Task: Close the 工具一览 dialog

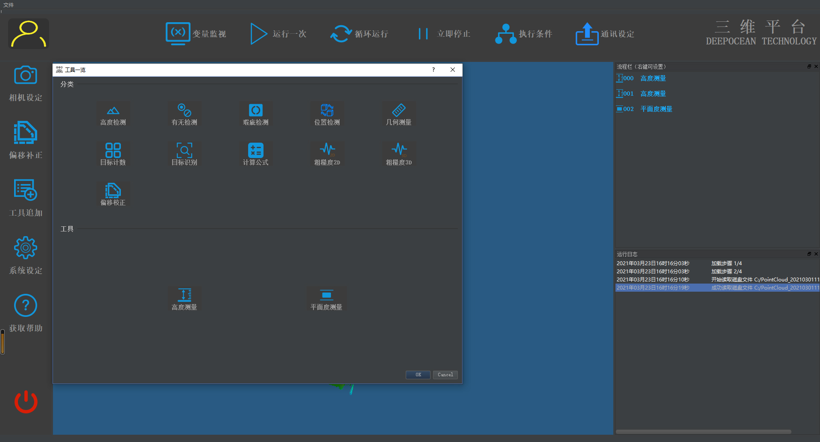Action: tap(453, 70)
